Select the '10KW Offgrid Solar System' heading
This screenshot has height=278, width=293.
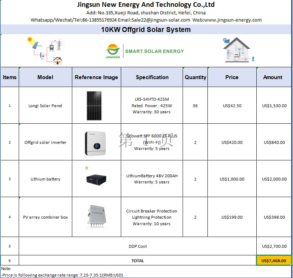tap(146, 29)
